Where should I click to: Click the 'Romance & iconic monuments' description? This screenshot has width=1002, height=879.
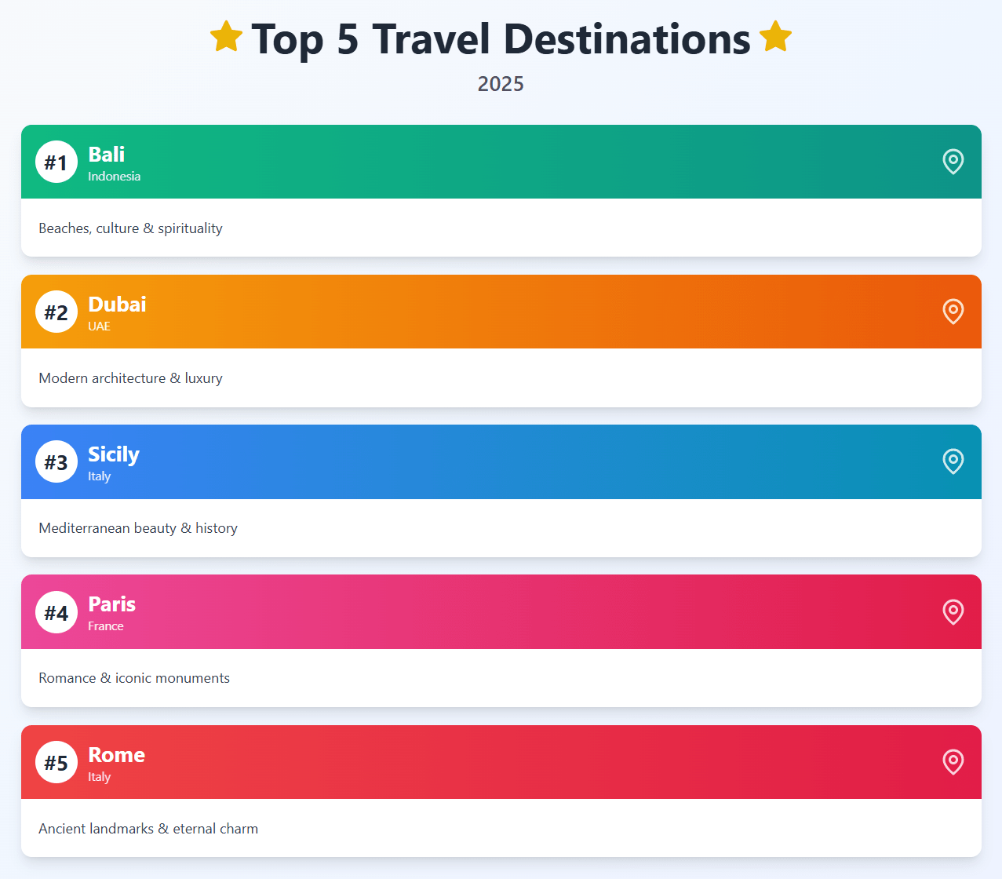[134, 678]
